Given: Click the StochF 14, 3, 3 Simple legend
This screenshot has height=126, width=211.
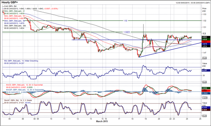Looking at the screenshot, I should pyautogui.click(x=18, y=100).
